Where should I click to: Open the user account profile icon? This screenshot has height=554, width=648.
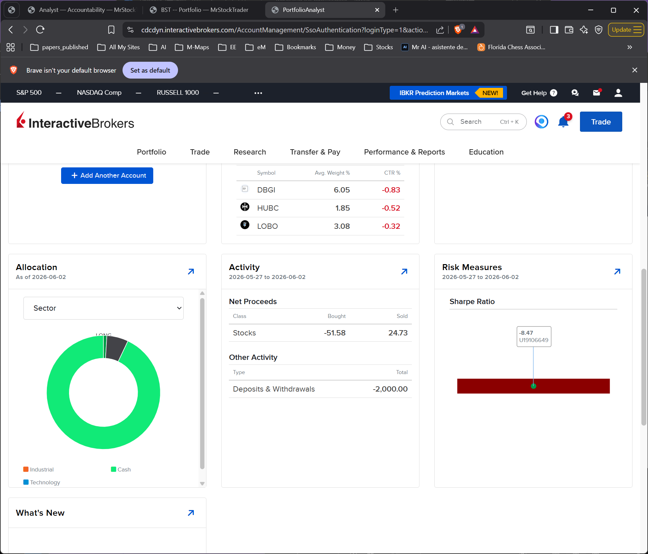click(x=618, y=93)
